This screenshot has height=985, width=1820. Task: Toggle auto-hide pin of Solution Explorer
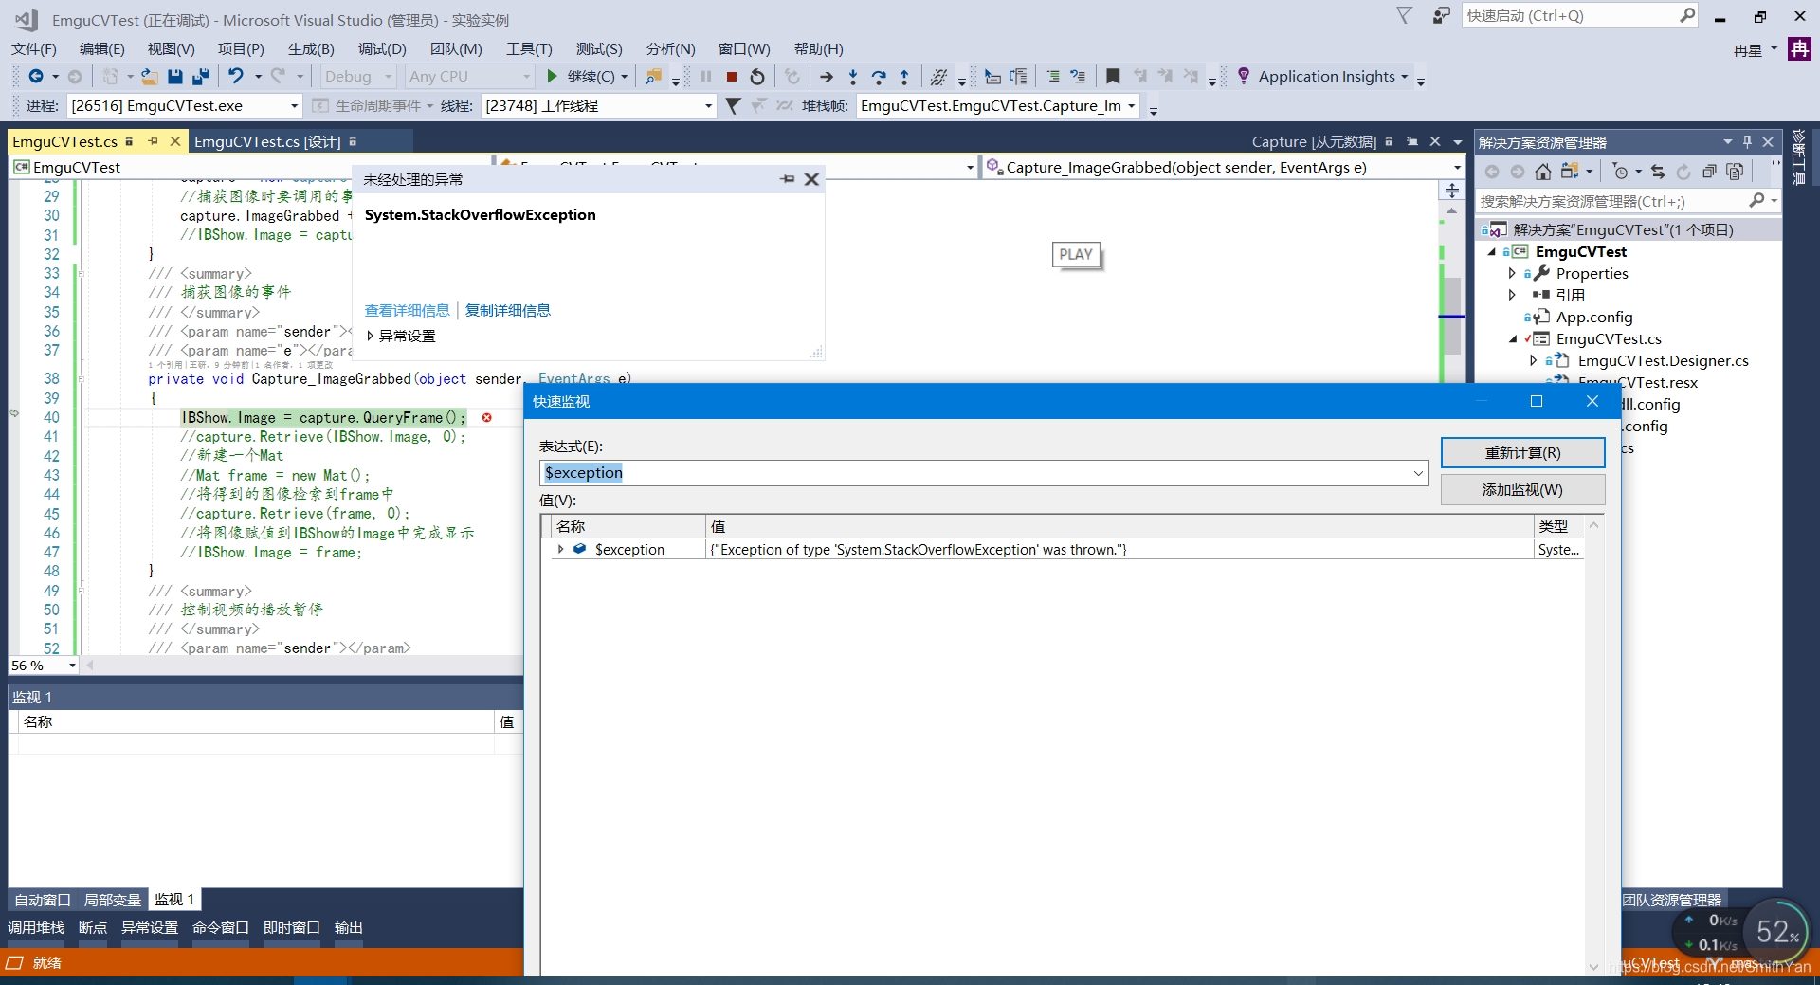pyautogui.click(x=1747, y=141)
